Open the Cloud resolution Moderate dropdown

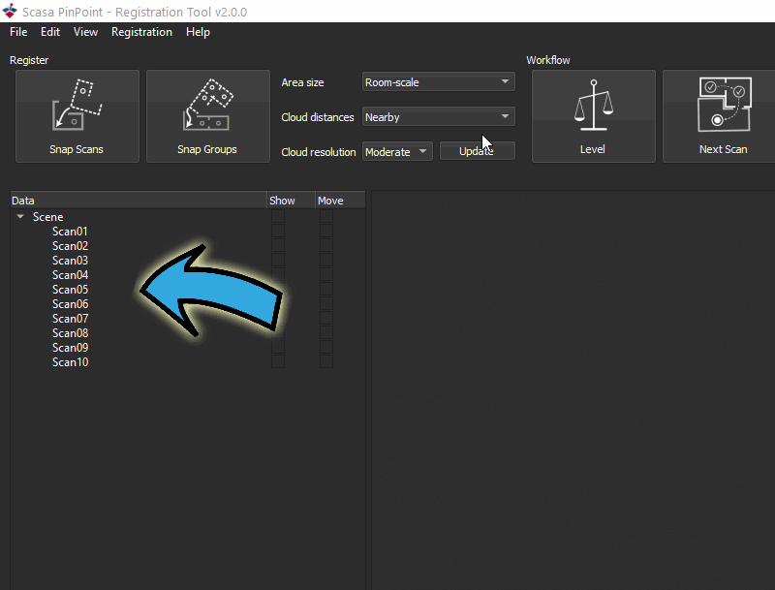[397, 152]
